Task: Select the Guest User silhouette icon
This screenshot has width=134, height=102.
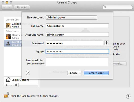Action: [x=8, y=43]
